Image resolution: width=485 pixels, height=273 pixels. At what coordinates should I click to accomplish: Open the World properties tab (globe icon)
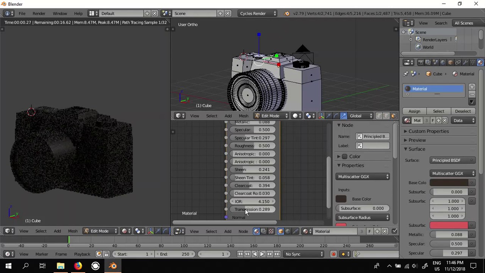click(443, 63)
